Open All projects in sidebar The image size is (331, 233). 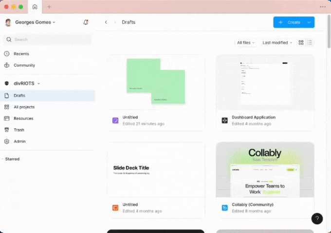pyautogui.click(x=24, y=107)
